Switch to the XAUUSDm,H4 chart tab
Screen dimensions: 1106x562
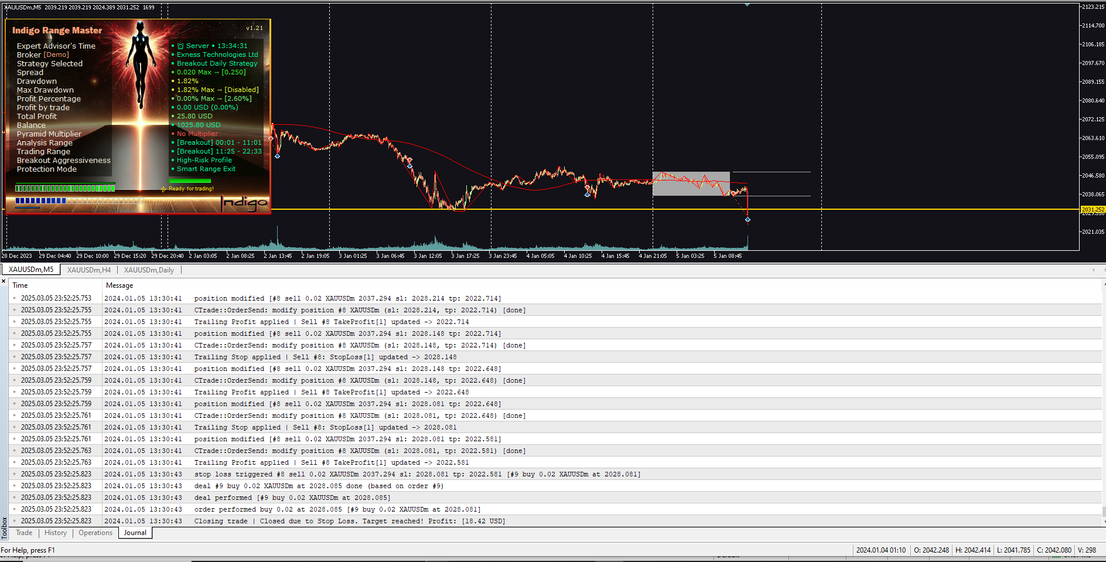[88, 270]
